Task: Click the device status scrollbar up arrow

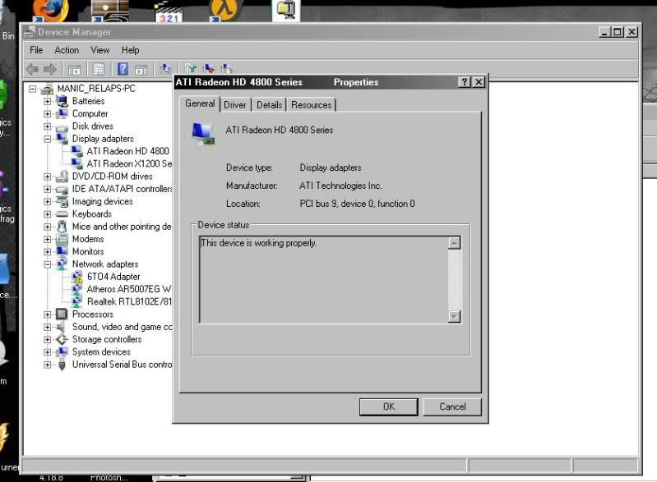Action: tap(454, 243)
